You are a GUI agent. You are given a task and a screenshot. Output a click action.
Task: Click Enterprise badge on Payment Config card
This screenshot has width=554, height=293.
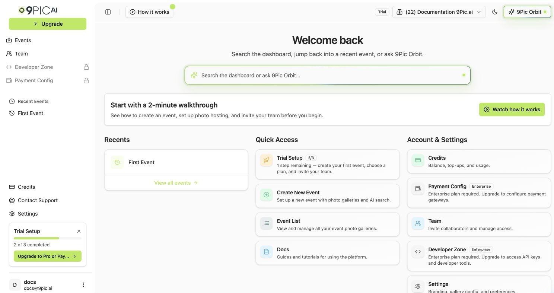(x=481, y=186)
